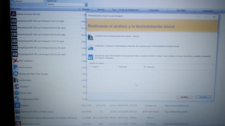Click the Adobe Acrobat (64 bit) icon
The width and height of the screenshot is (225, 126).
13,14
